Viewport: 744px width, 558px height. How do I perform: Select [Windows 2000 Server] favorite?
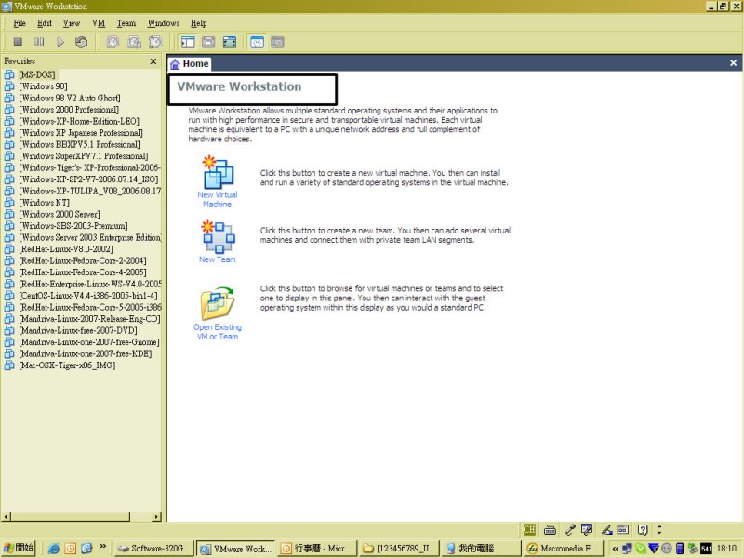pos(60,214)
